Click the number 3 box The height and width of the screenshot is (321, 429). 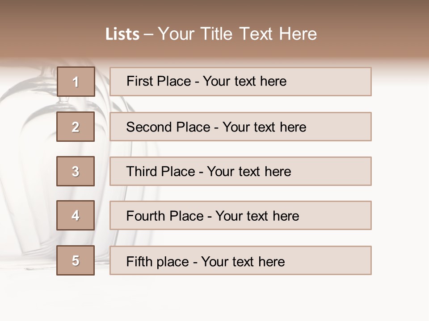pos(76,171)
